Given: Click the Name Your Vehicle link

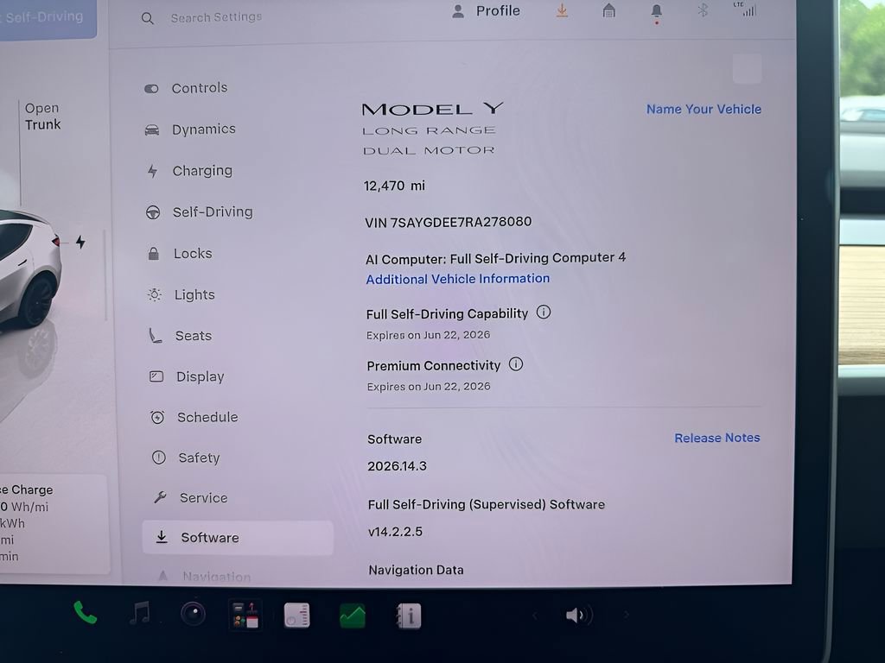Looking at the screenshot, I should point(704,110).
